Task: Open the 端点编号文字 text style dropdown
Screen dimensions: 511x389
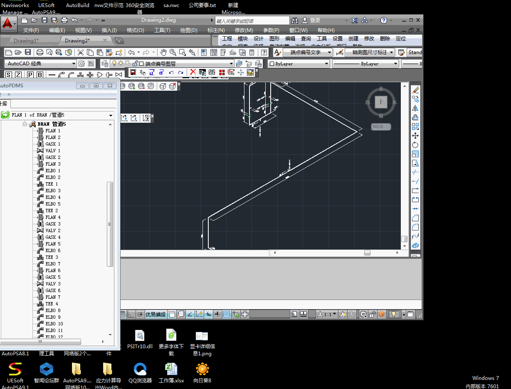Action: pos(308,52)
